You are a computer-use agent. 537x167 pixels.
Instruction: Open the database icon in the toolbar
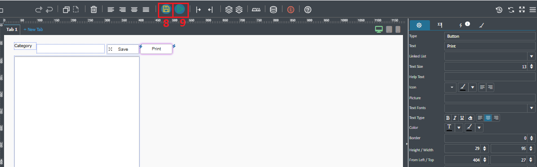pyautogui.click(x=273, y=9)
